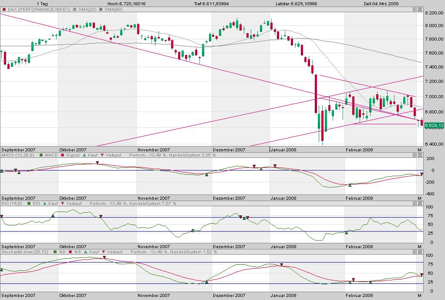The width and height of the screenshot is (445, 300).
Task: Click the Kauf triangle icon in Stochastik legend
Action: click(x=85, y=252)
